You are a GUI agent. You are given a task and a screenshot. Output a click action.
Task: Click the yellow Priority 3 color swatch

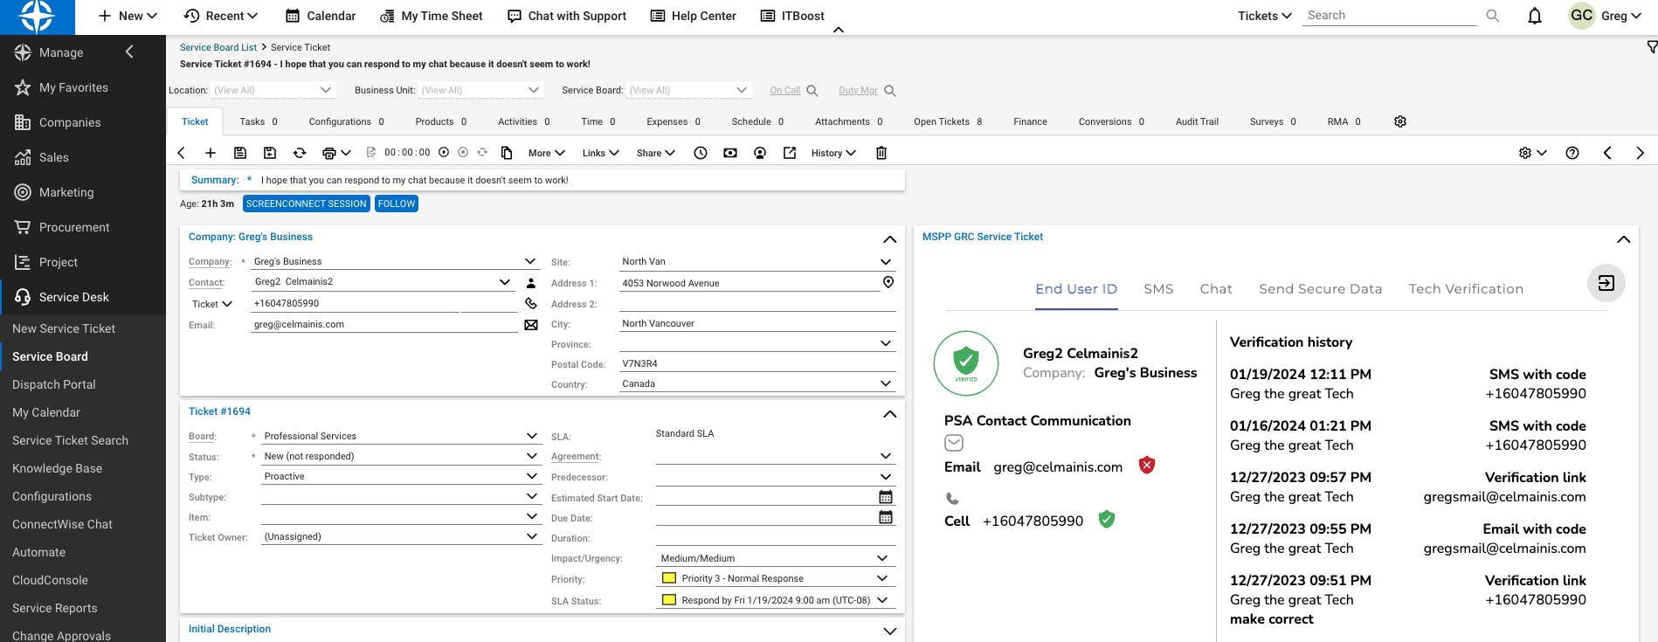669,578
